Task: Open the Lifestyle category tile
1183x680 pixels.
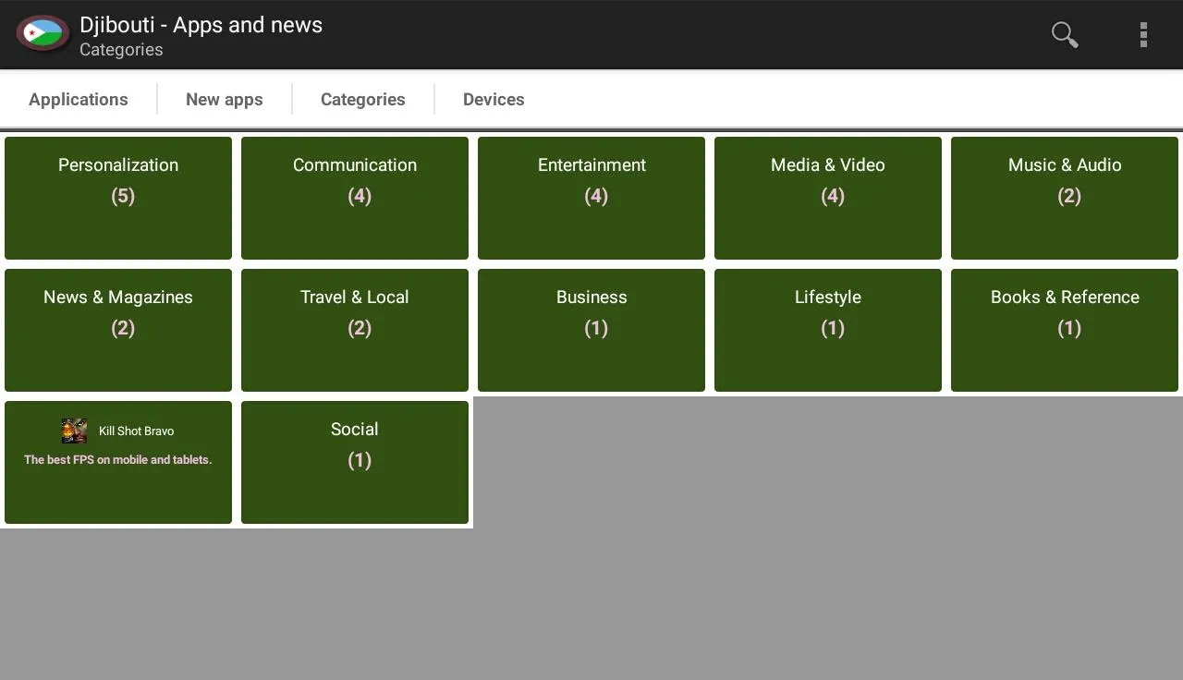Action: coord(828,330)
